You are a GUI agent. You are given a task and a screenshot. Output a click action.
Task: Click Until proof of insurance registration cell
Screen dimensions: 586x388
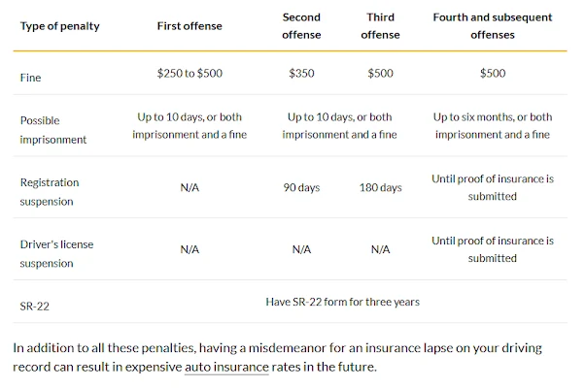point(492,187)
